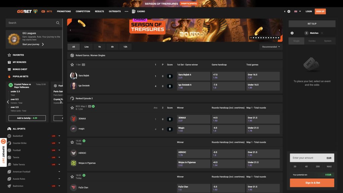This screenshot has height=193, width=343.
Task: Click the Tennis sport icon
Action: [9, 157]
